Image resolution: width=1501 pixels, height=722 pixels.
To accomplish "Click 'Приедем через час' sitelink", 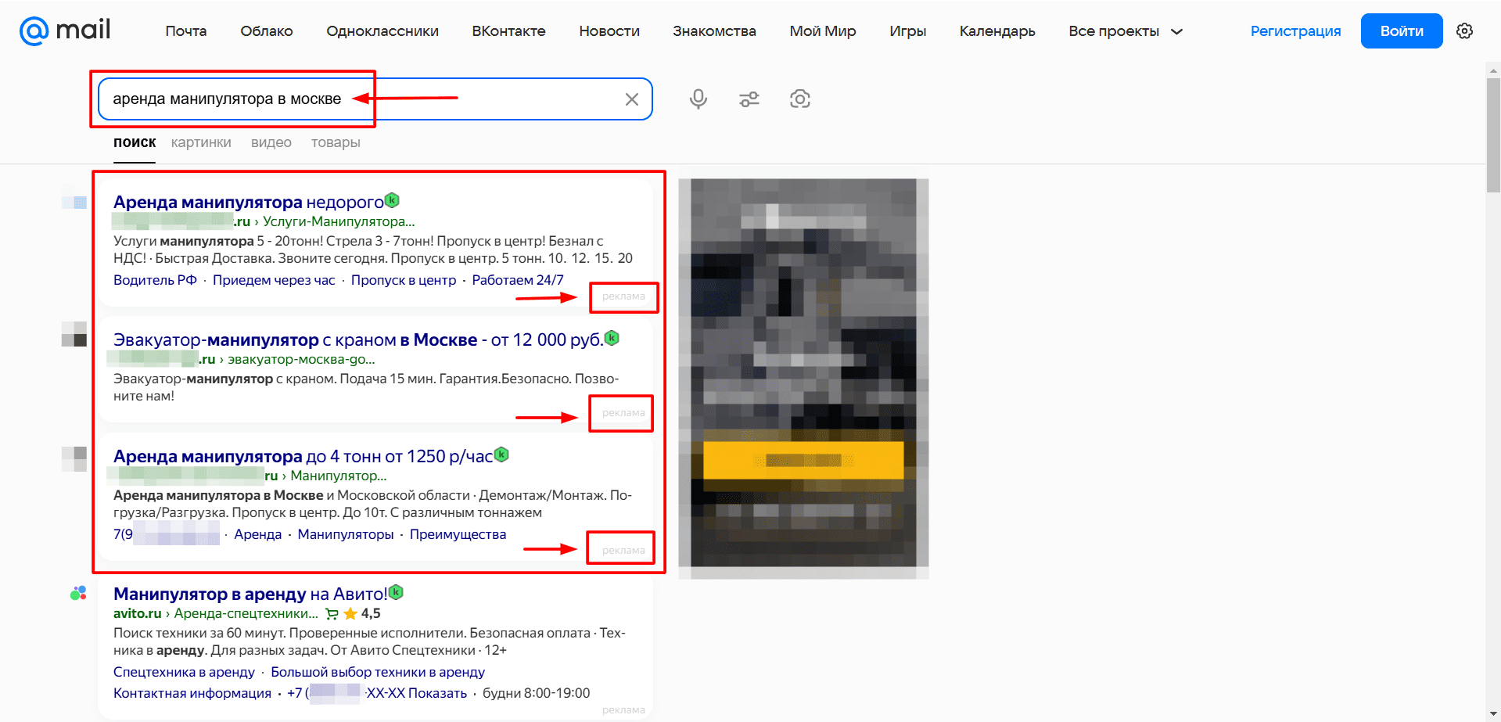I will tap(274, 280).
